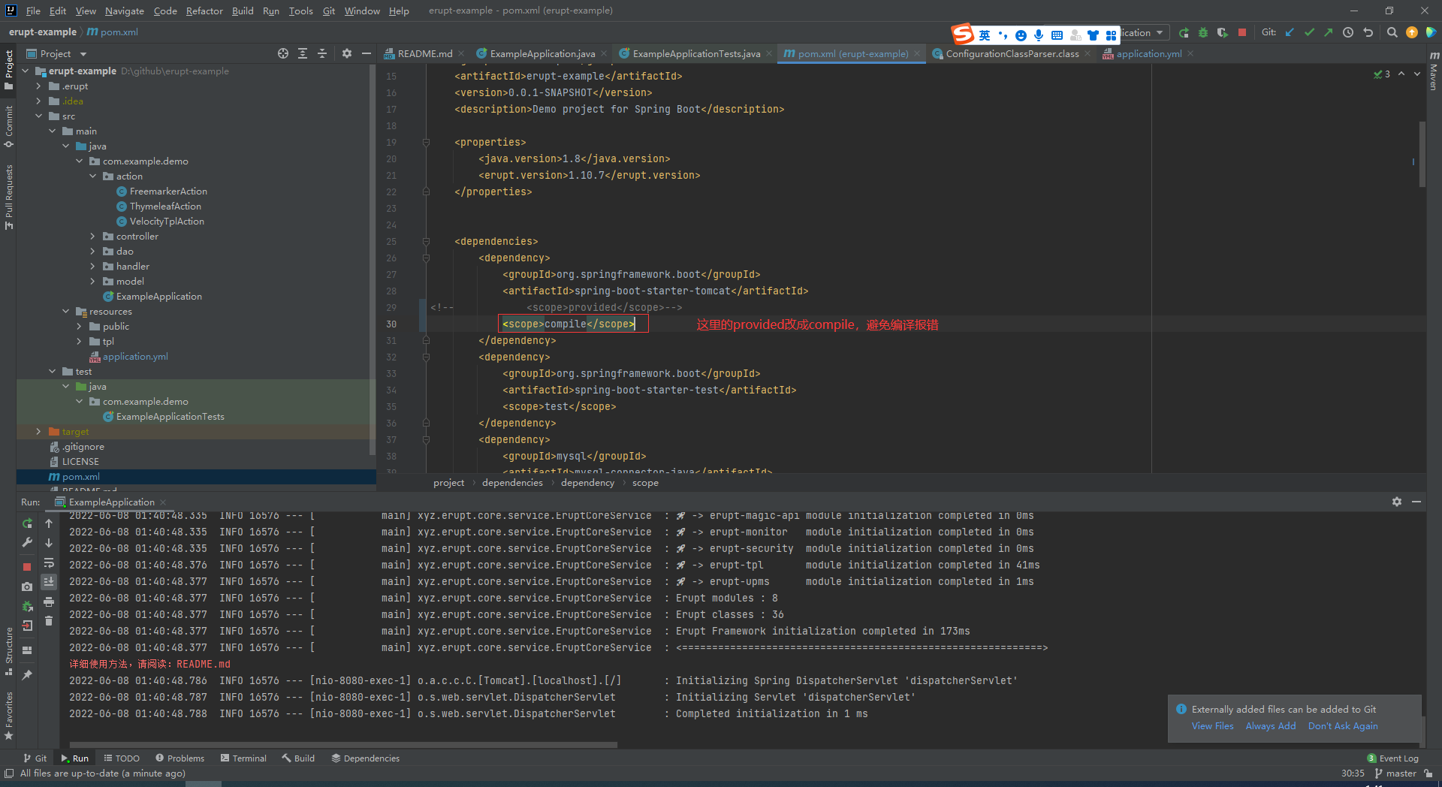Click the Always Add link in the notification

coord(1270,726)
